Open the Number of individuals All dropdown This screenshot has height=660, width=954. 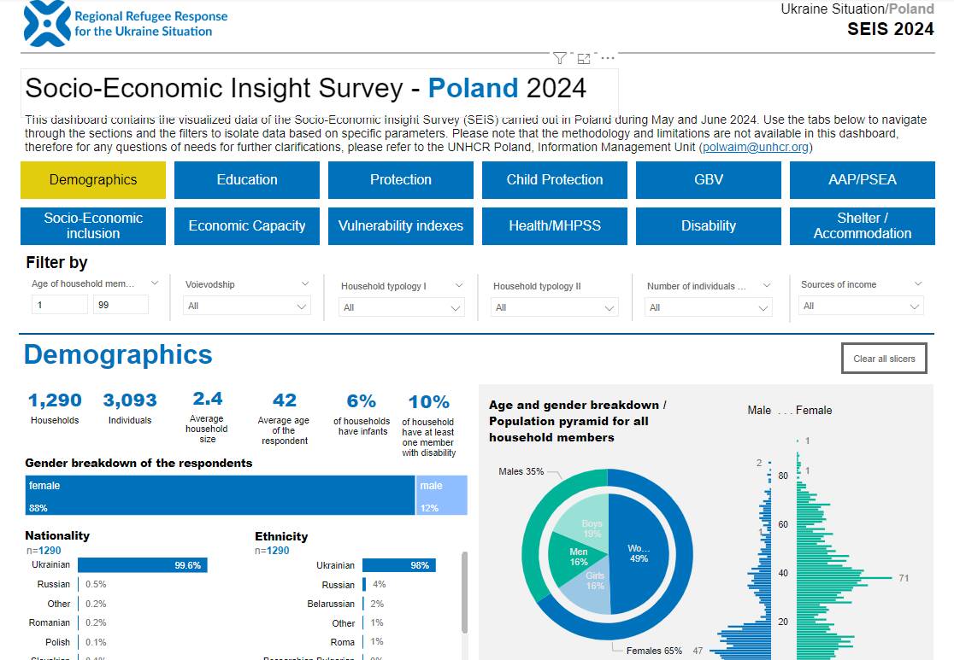[x=709, y=307]
